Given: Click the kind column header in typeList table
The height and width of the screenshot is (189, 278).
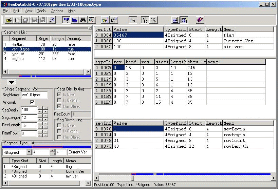Looking at the screenshot, I should coord(132,62).
